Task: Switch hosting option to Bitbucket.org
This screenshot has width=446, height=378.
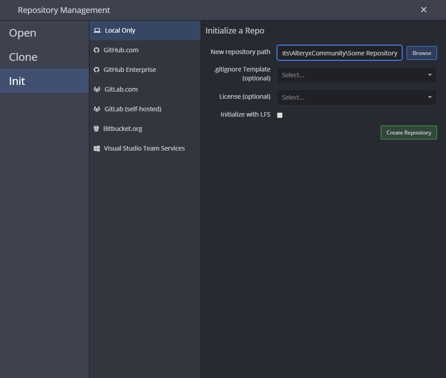Action: tap(124, 129)
